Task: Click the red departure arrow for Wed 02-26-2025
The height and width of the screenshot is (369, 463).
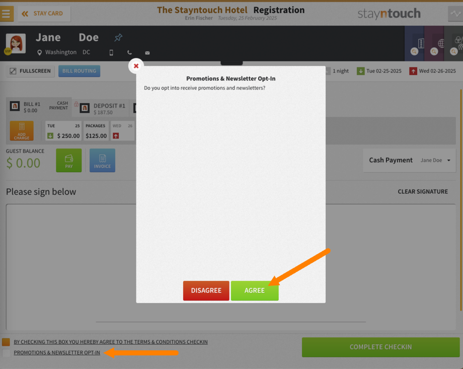Action: [413, 71]
